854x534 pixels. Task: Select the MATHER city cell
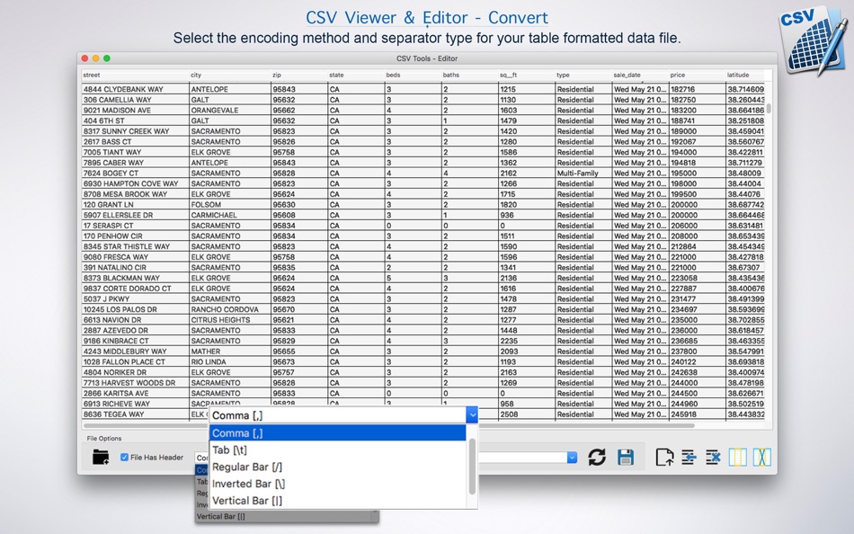coord(230,352)
